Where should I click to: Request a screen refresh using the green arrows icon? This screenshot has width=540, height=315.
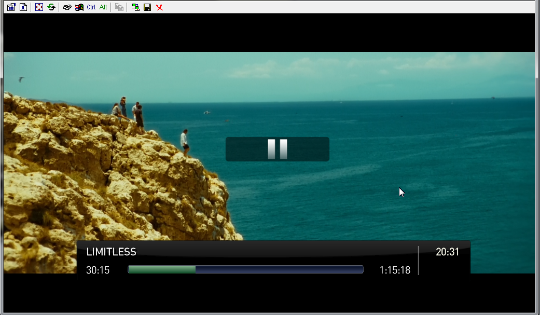(52, 7)
